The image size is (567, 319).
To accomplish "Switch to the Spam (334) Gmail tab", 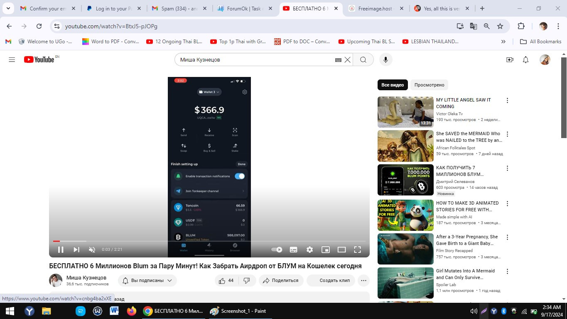I will 179,8.
